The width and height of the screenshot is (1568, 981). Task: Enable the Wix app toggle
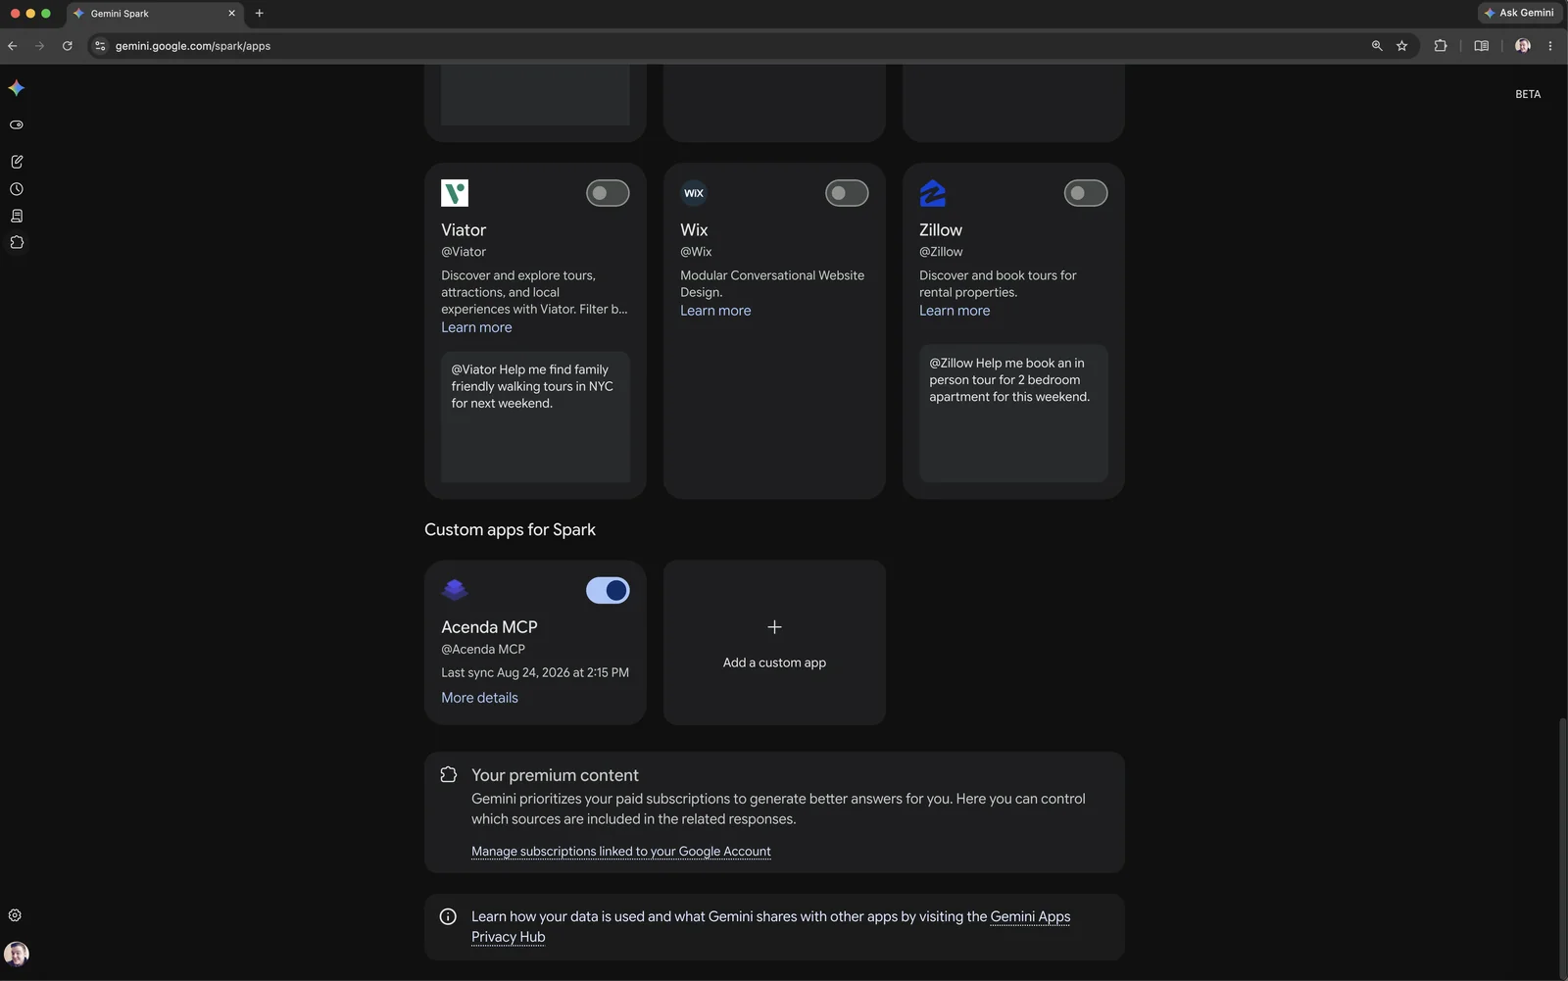[847, 193]
